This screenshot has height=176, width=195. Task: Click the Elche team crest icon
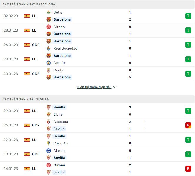[49, 114]
